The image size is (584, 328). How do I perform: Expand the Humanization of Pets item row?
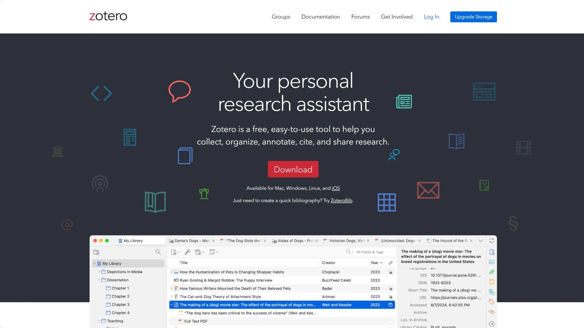[x=172, y=272]
